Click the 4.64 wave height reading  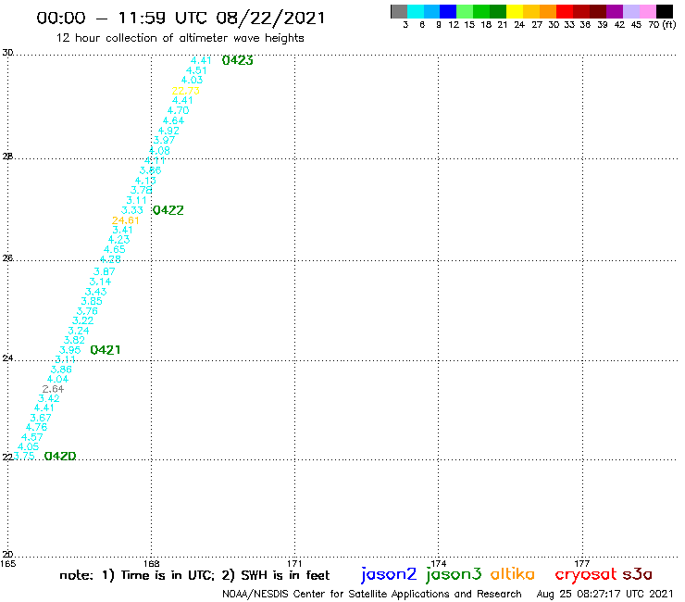[173, 120]
